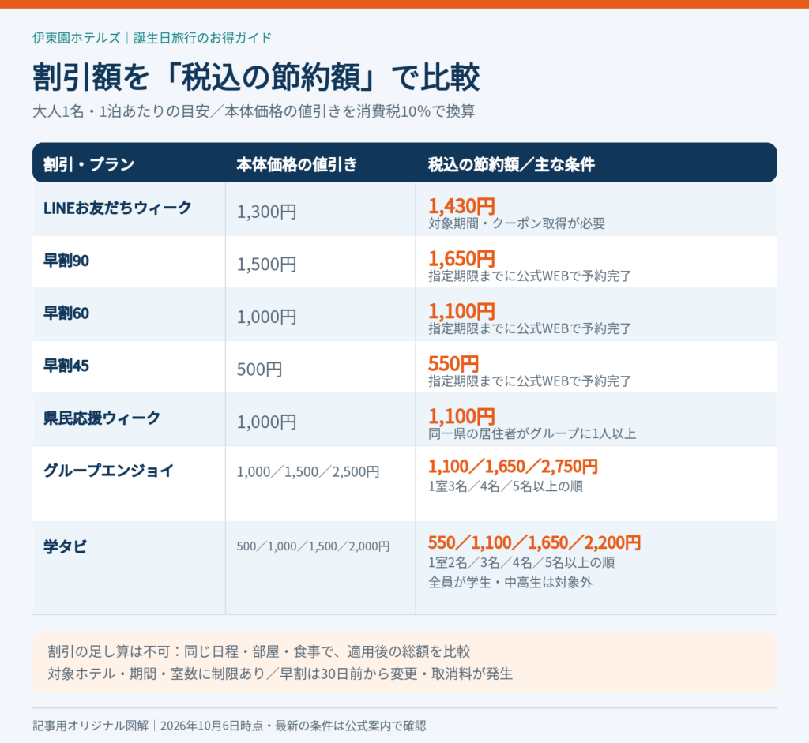
Task: Click the note 全員が学生・中高生は対象外
Action: pos(510,583)
